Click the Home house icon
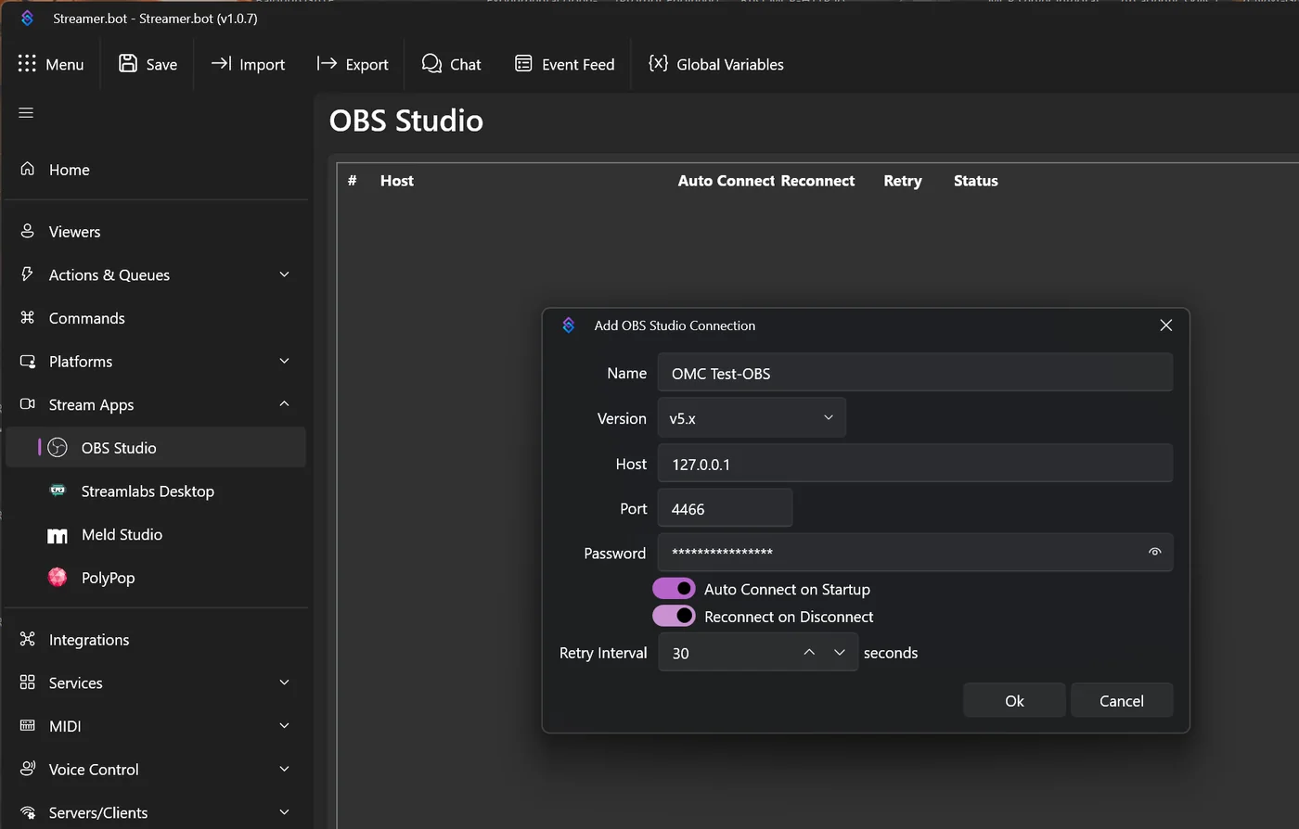The width and height of the screenshot is (1299, 829). (28, 169)
